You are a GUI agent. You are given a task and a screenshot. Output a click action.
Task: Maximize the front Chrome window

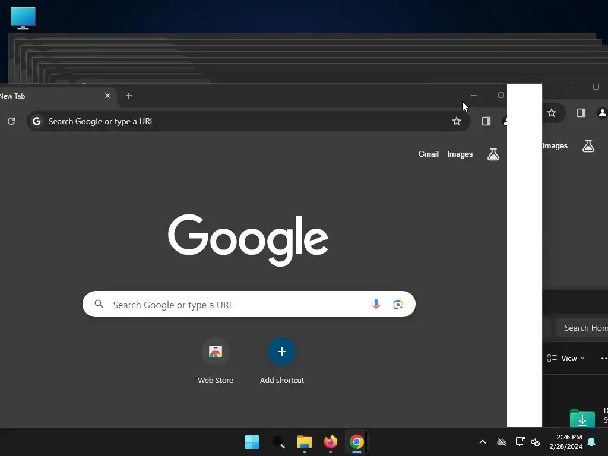501,96
